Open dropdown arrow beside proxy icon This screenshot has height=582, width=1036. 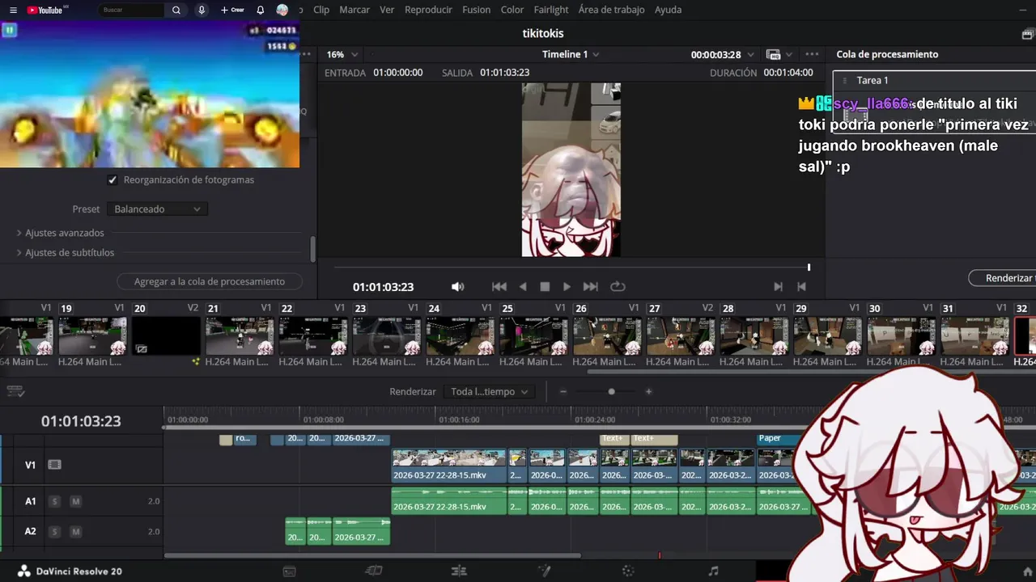790,54
